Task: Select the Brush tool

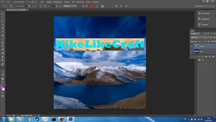Action: click(x=2, y=39)
